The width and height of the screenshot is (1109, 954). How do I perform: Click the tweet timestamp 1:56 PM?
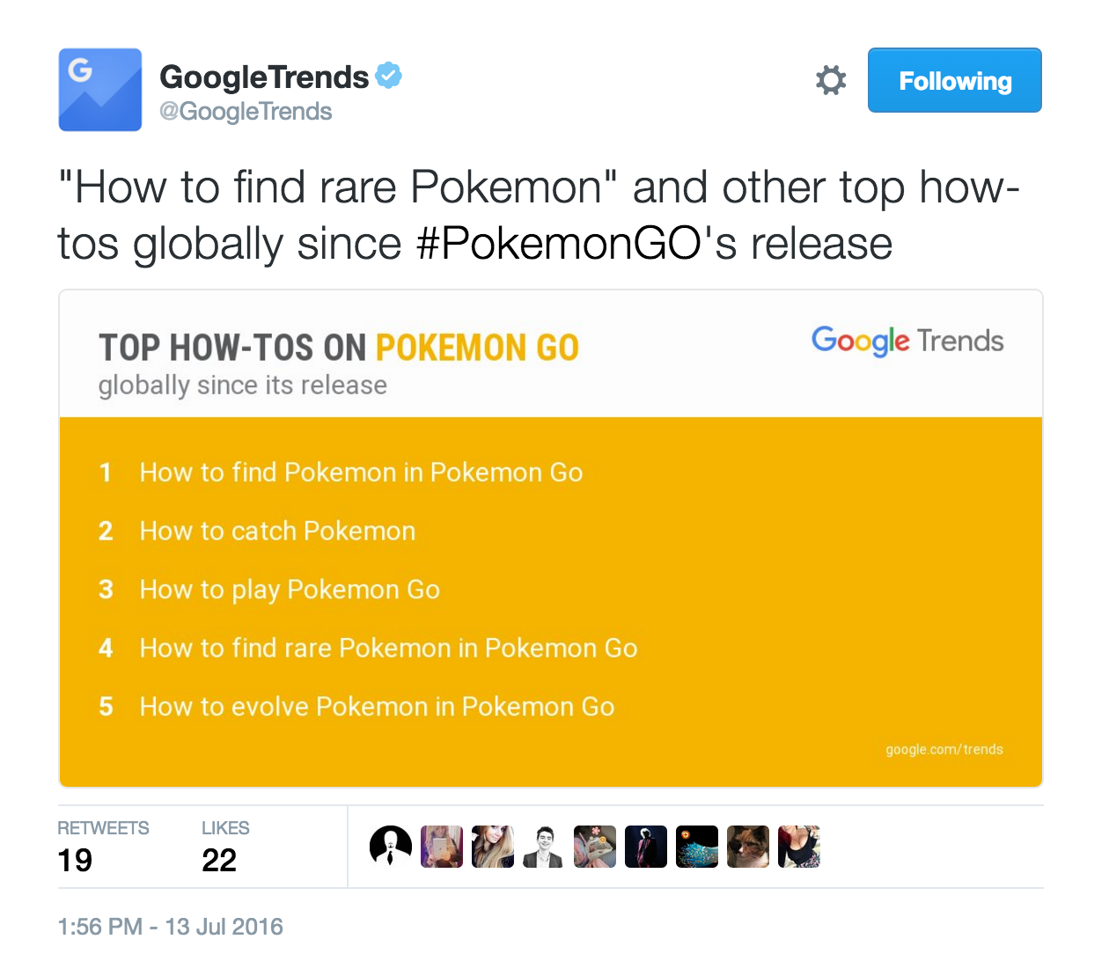170,926
